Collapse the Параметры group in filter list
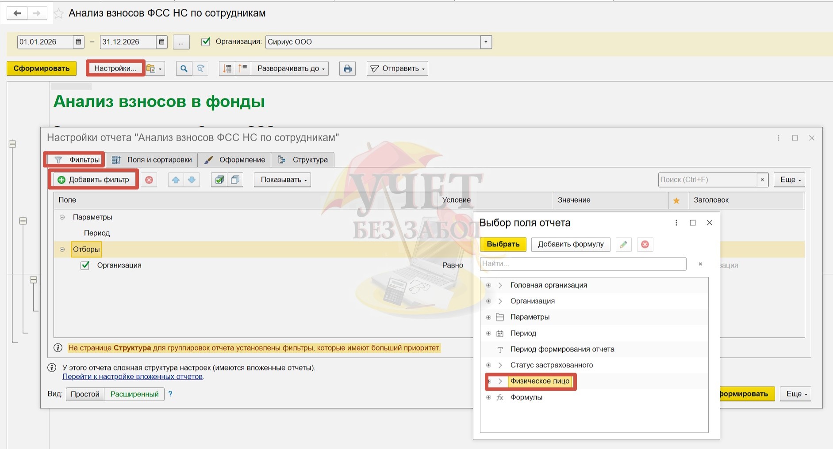The height and width of the screenshot is (449, 833). (x=62, y=217)
